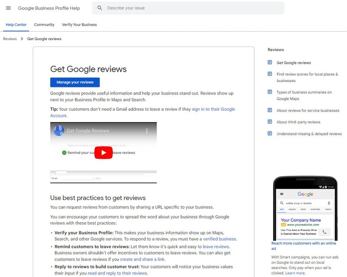
Task: Open the video's three-dot options menu
Action: 147,131
